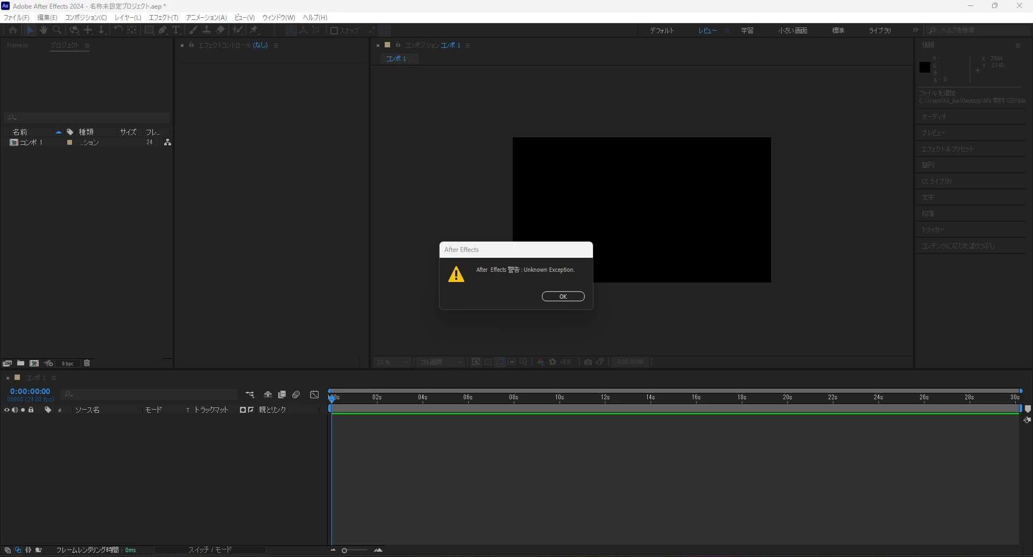Open grid and guide options dropdown
This screenshot has width=1033, height=557.
(523, 362)
